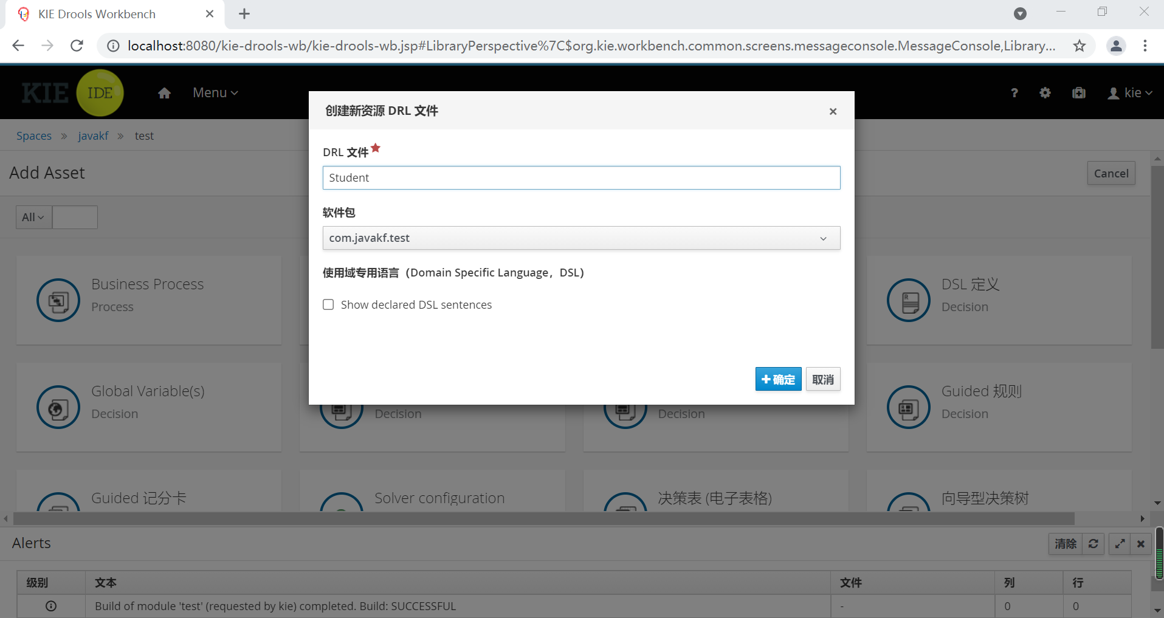This screenshot has width=1164, height=618.
Task: Click the DRL file name input field
Action: click(x=581, y=177)
